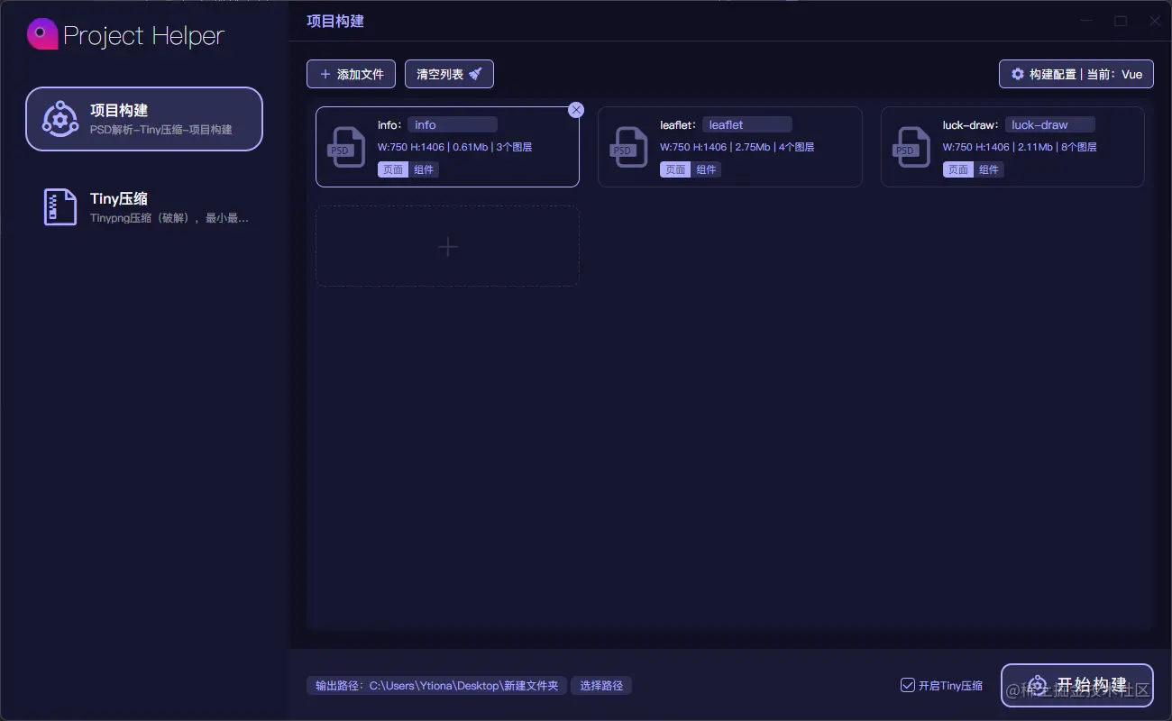Click info card details W:750 H:1406 0.61Mb

click(454, 147)
